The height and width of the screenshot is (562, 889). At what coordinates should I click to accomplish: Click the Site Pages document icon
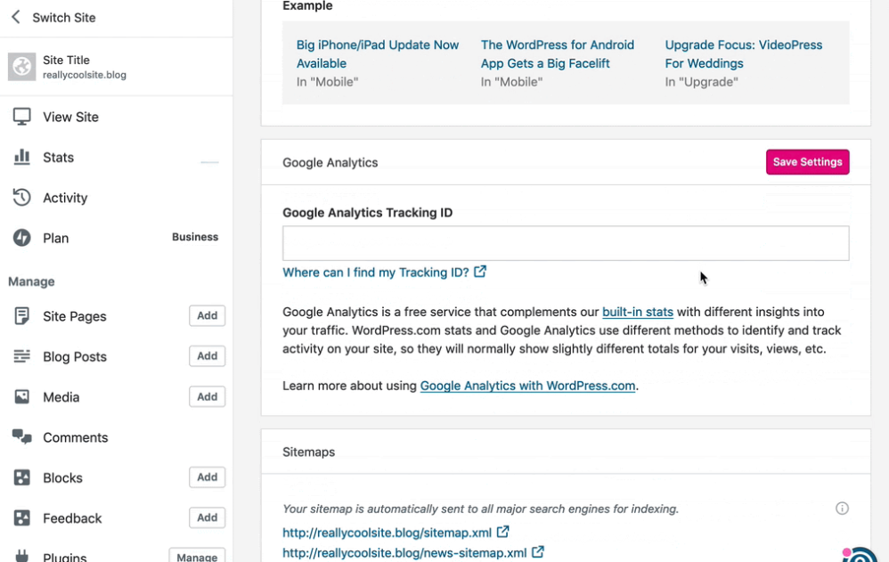point(21,316)
